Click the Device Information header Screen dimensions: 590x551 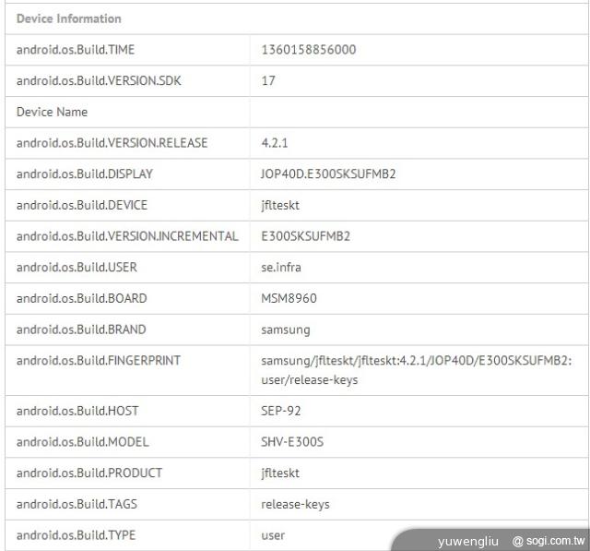point(68,18)
